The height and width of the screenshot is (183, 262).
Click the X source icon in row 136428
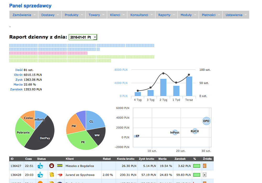pos(205,175)
